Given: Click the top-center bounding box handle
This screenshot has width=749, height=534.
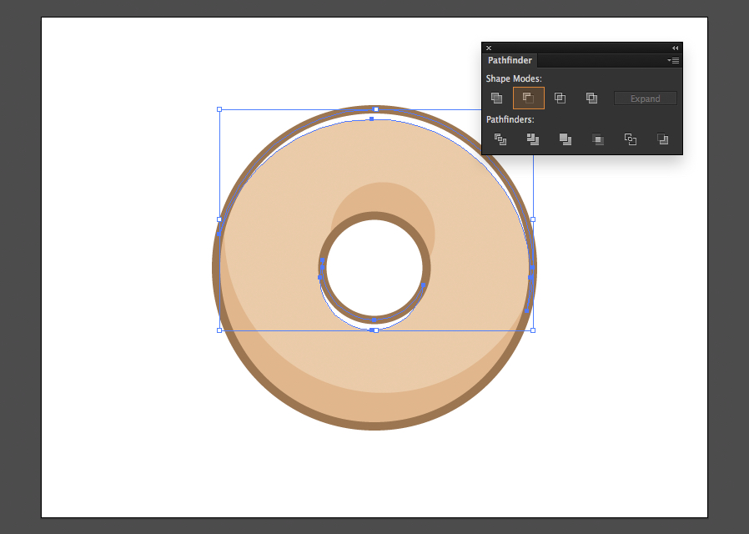Looking at the screenshot, I should 376,109.
